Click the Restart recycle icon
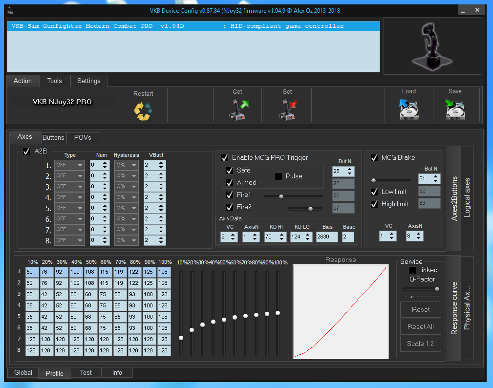Screen dimensions: 493x388 143,110
